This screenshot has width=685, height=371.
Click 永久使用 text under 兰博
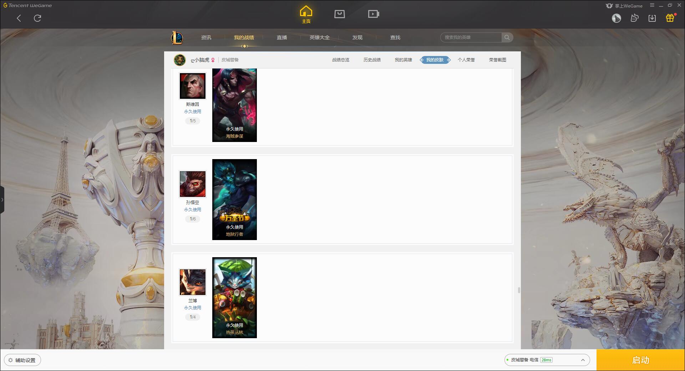click(193, 308)
